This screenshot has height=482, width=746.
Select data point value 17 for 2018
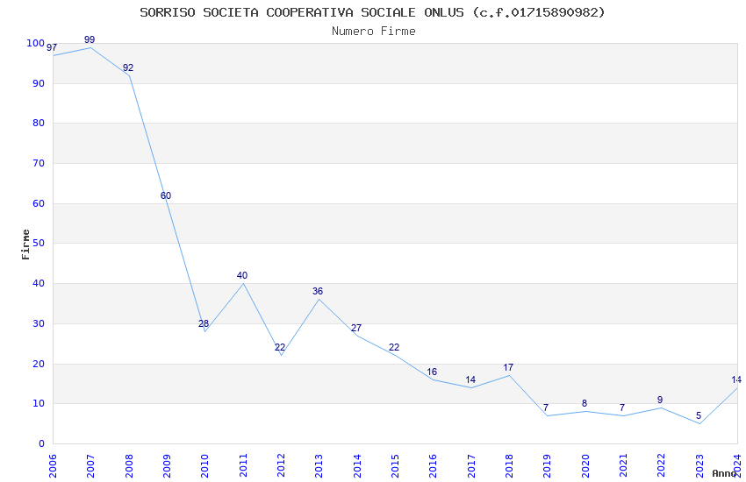[508, 367]
